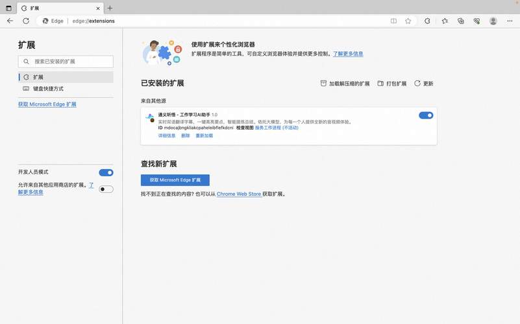Open the extensions puzzle icon in toolbar

click(427, 21)
